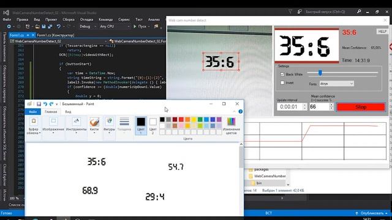This screenshot has height=220, width=392.
Task: Click the Undo arrow in Visual Studio toolbar
Action: [x=58, y=26]
